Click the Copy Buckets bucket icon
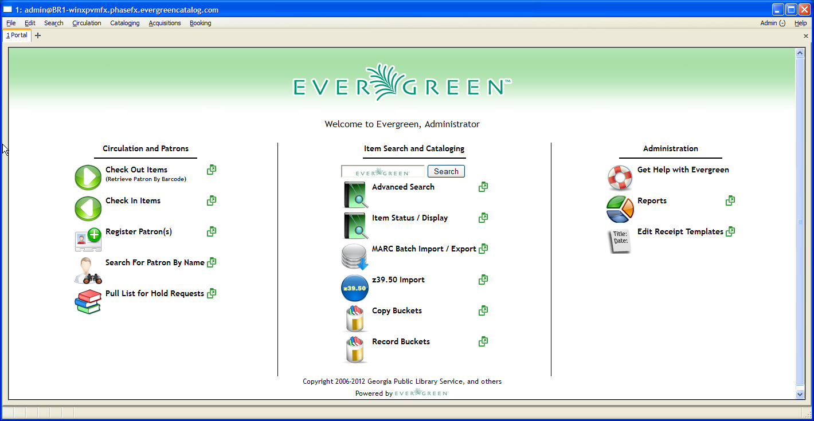Image resolution: width=814 pixels, height=421 pixels. click(x=355, y=318)
